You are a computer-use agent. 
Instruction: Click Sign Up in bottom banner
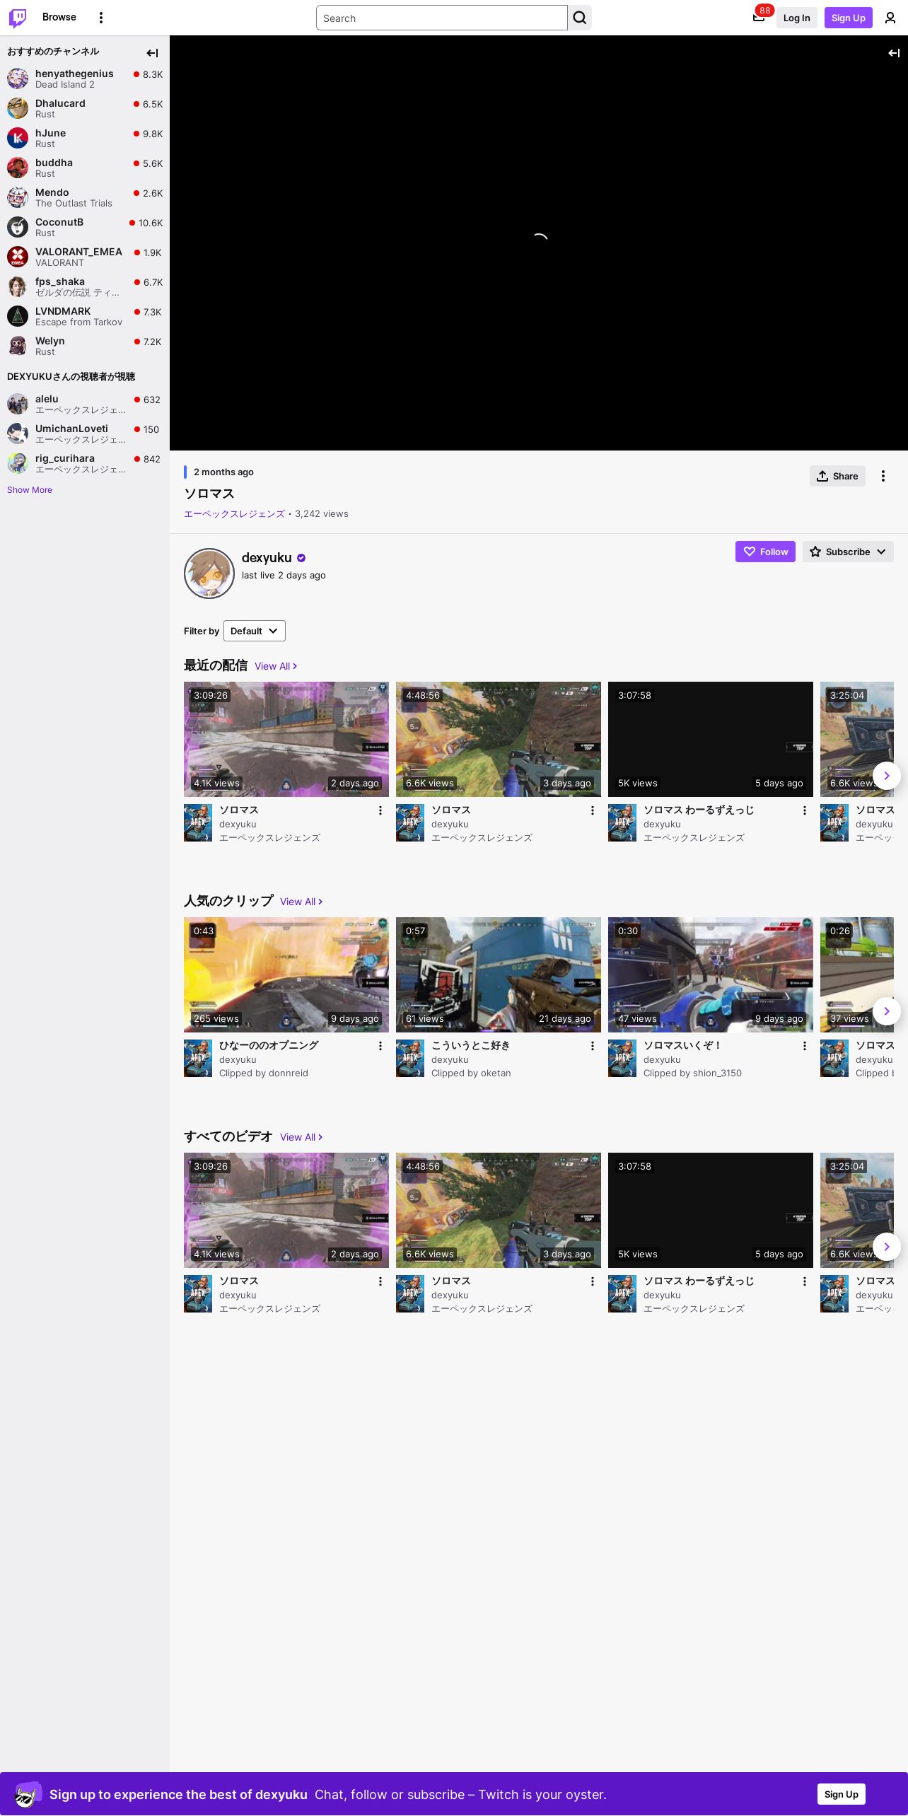pyautogui.click(x=842, y=1794)
